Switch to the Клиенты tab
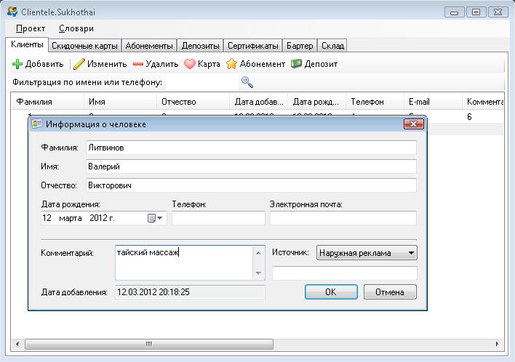This screenshot has width=515, height=362. point(27,44)
